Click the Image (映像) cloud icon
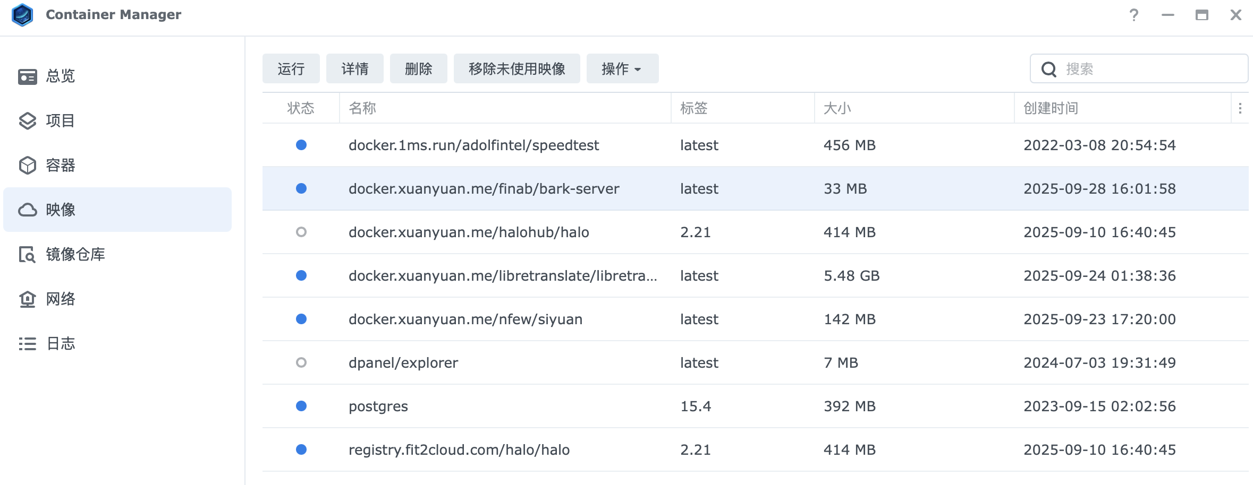The height and width of the screenshot is (485, 1253). point(27,210)
